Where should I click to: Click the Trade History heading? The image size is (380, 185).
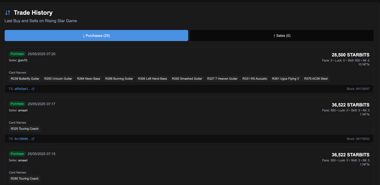click(33, 13)
